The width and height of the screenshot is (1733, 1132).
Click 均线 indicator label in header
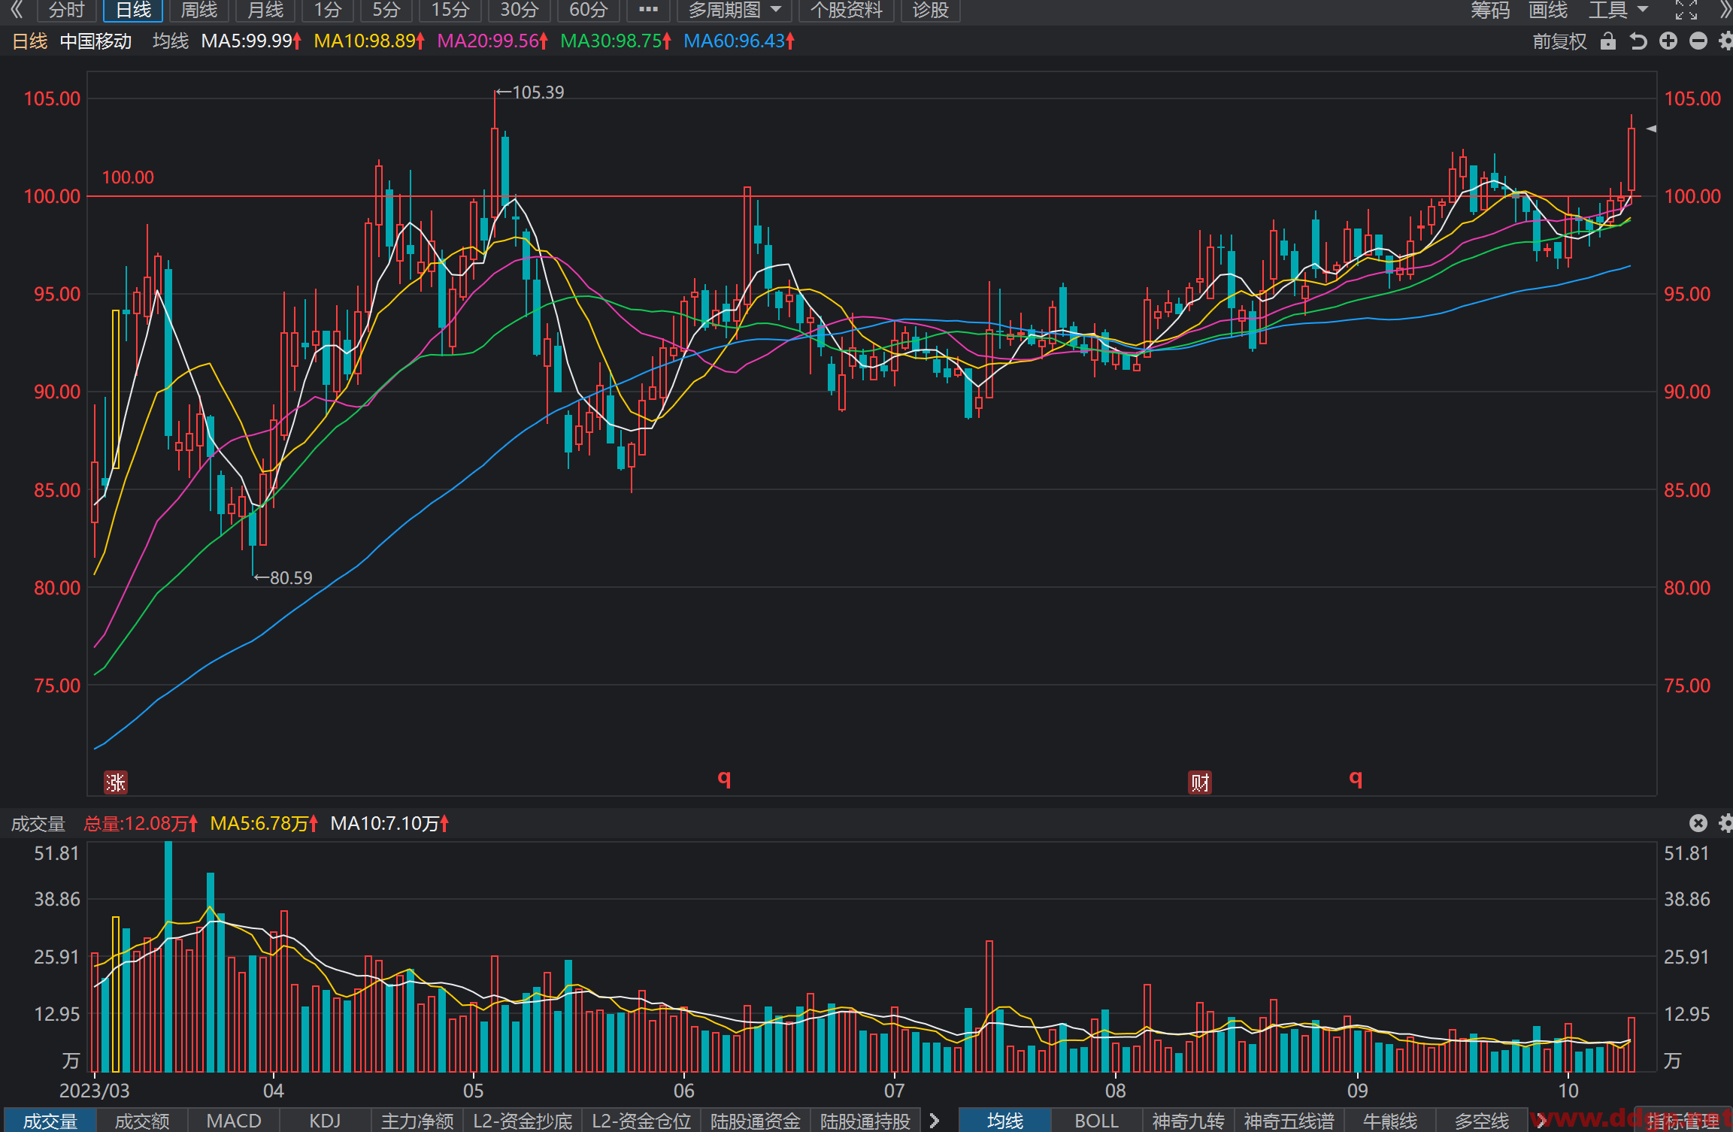click(x=171, y=41)
